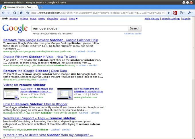Open 'Videos for remove sidebar' link
195x139 pixels.
tap(24, 85)
